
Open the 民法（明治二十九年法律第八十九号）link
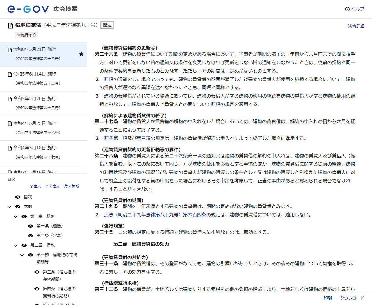click(x=143, y=215)
